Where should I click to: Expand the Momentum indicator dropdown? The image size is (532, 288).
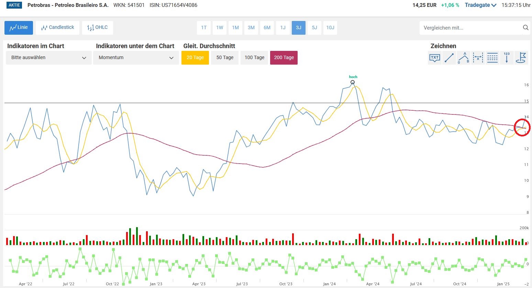coord(136,58)
